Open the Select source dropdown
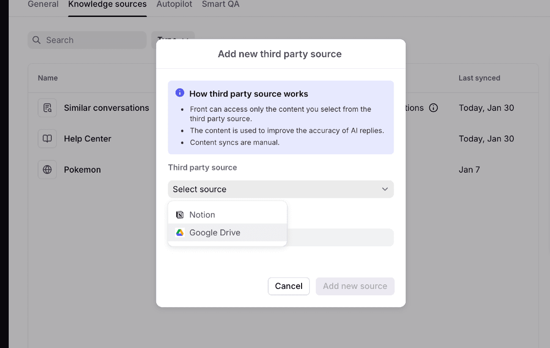Image resolution: width=550 pixels, height=348 pixels. click(x=280, y=189)
